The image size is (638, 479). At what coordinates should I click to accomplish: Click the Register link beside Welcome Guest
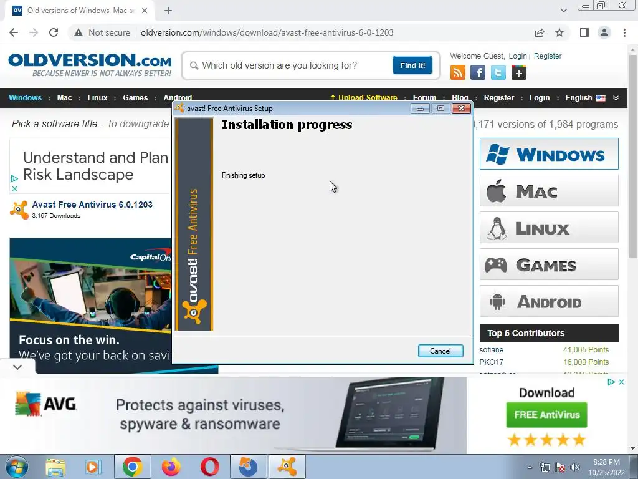click(547, 56)
